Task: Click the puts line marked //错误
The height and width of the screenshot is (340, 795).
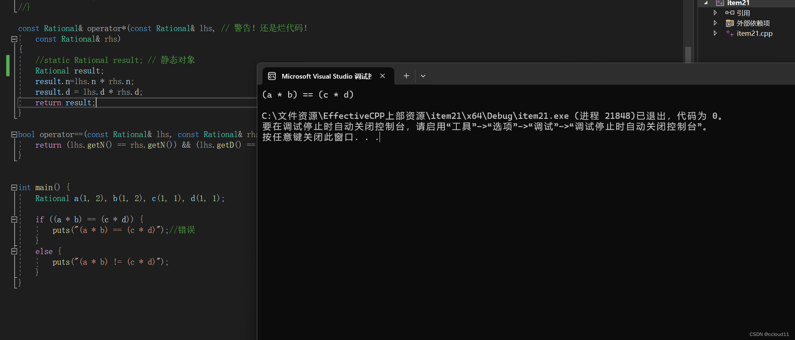Action: click(124, 230)
